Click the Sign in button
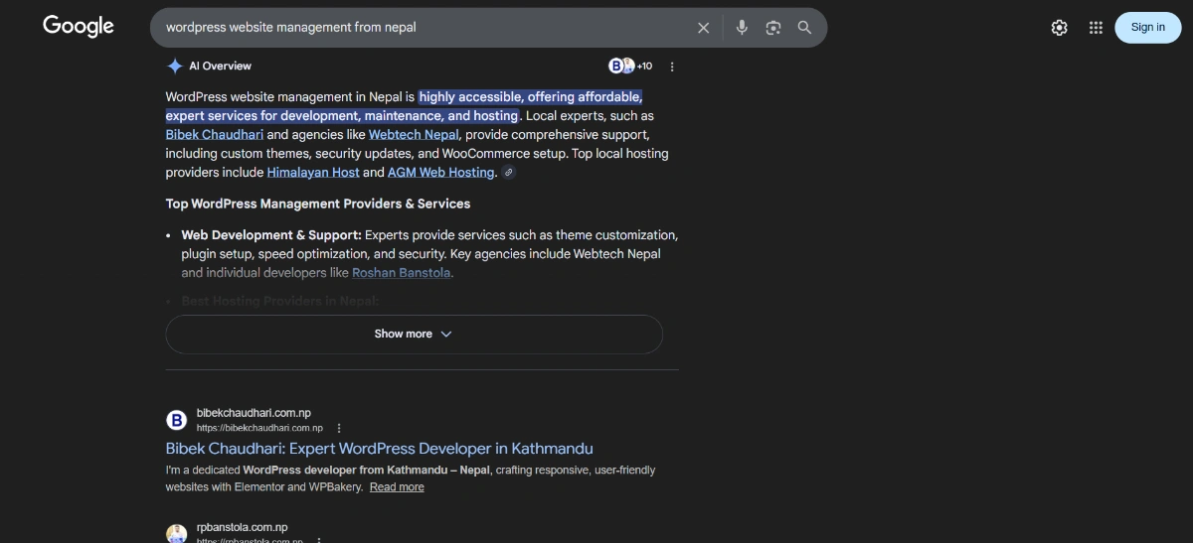The width and height of the screenshot is (1193, 543). point(1148,28)
